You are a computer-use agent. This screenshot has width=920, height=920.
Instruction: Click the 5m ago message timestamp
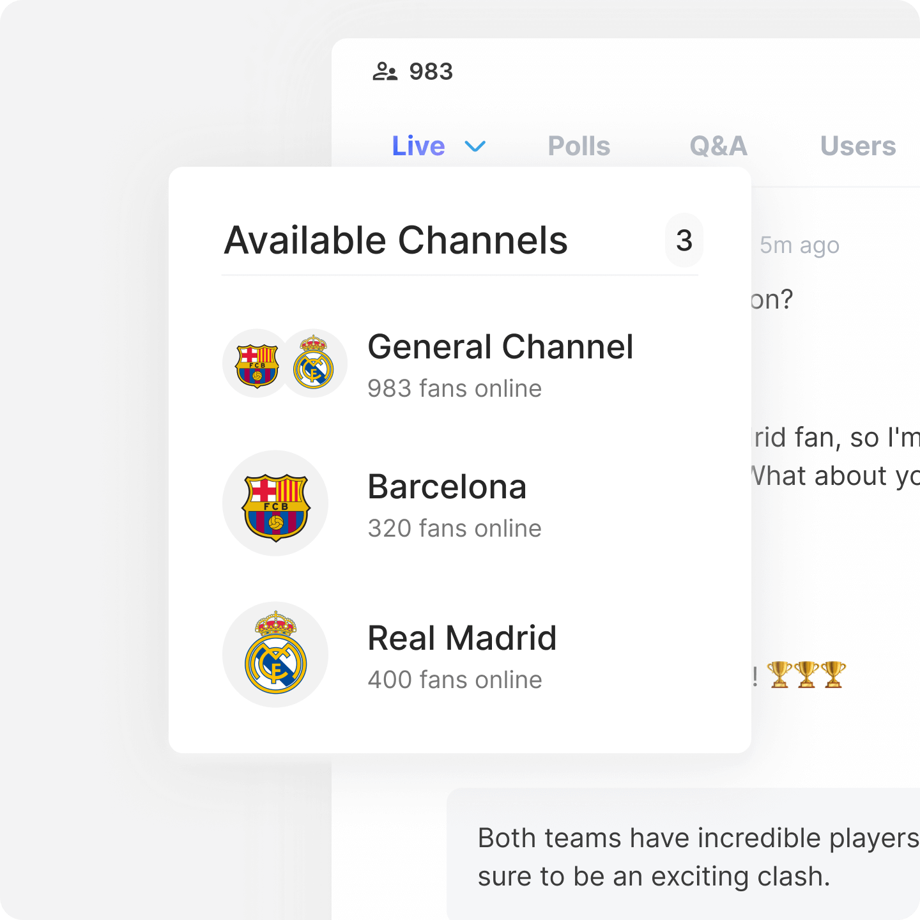(799, 245)
